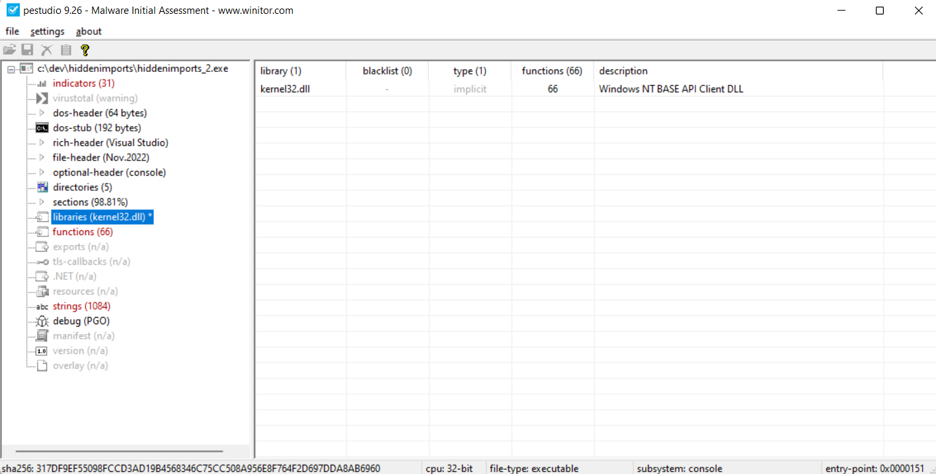936x474 pixels.
Task: Click the pestudio app logo in title bar
Action: (13, 10)
